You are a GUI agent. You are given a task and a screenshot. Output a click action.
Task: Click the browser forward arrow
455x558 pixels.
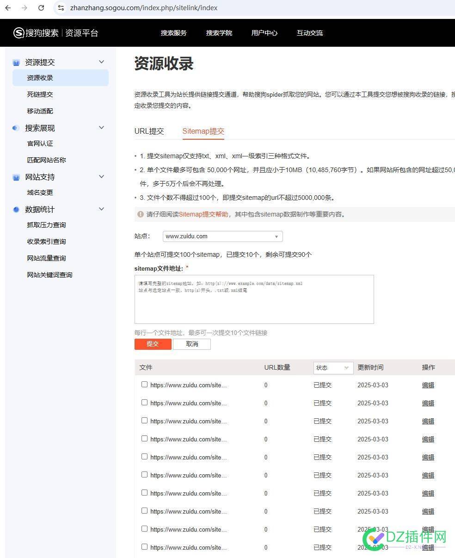tap(25, 8)
